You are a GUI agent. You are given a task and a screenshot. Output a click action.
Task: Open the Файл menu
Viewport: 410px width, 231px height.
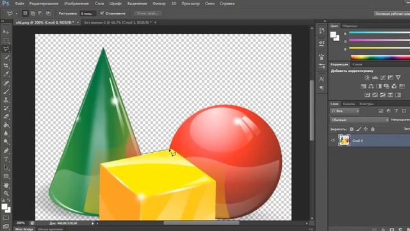click(20, 4)
